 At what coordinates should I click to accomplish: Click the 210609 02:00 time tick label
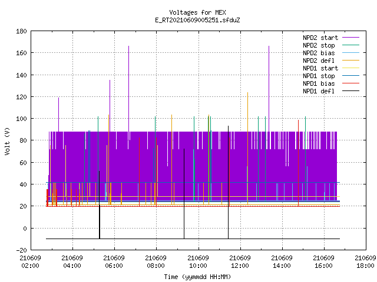pos(30,261)
